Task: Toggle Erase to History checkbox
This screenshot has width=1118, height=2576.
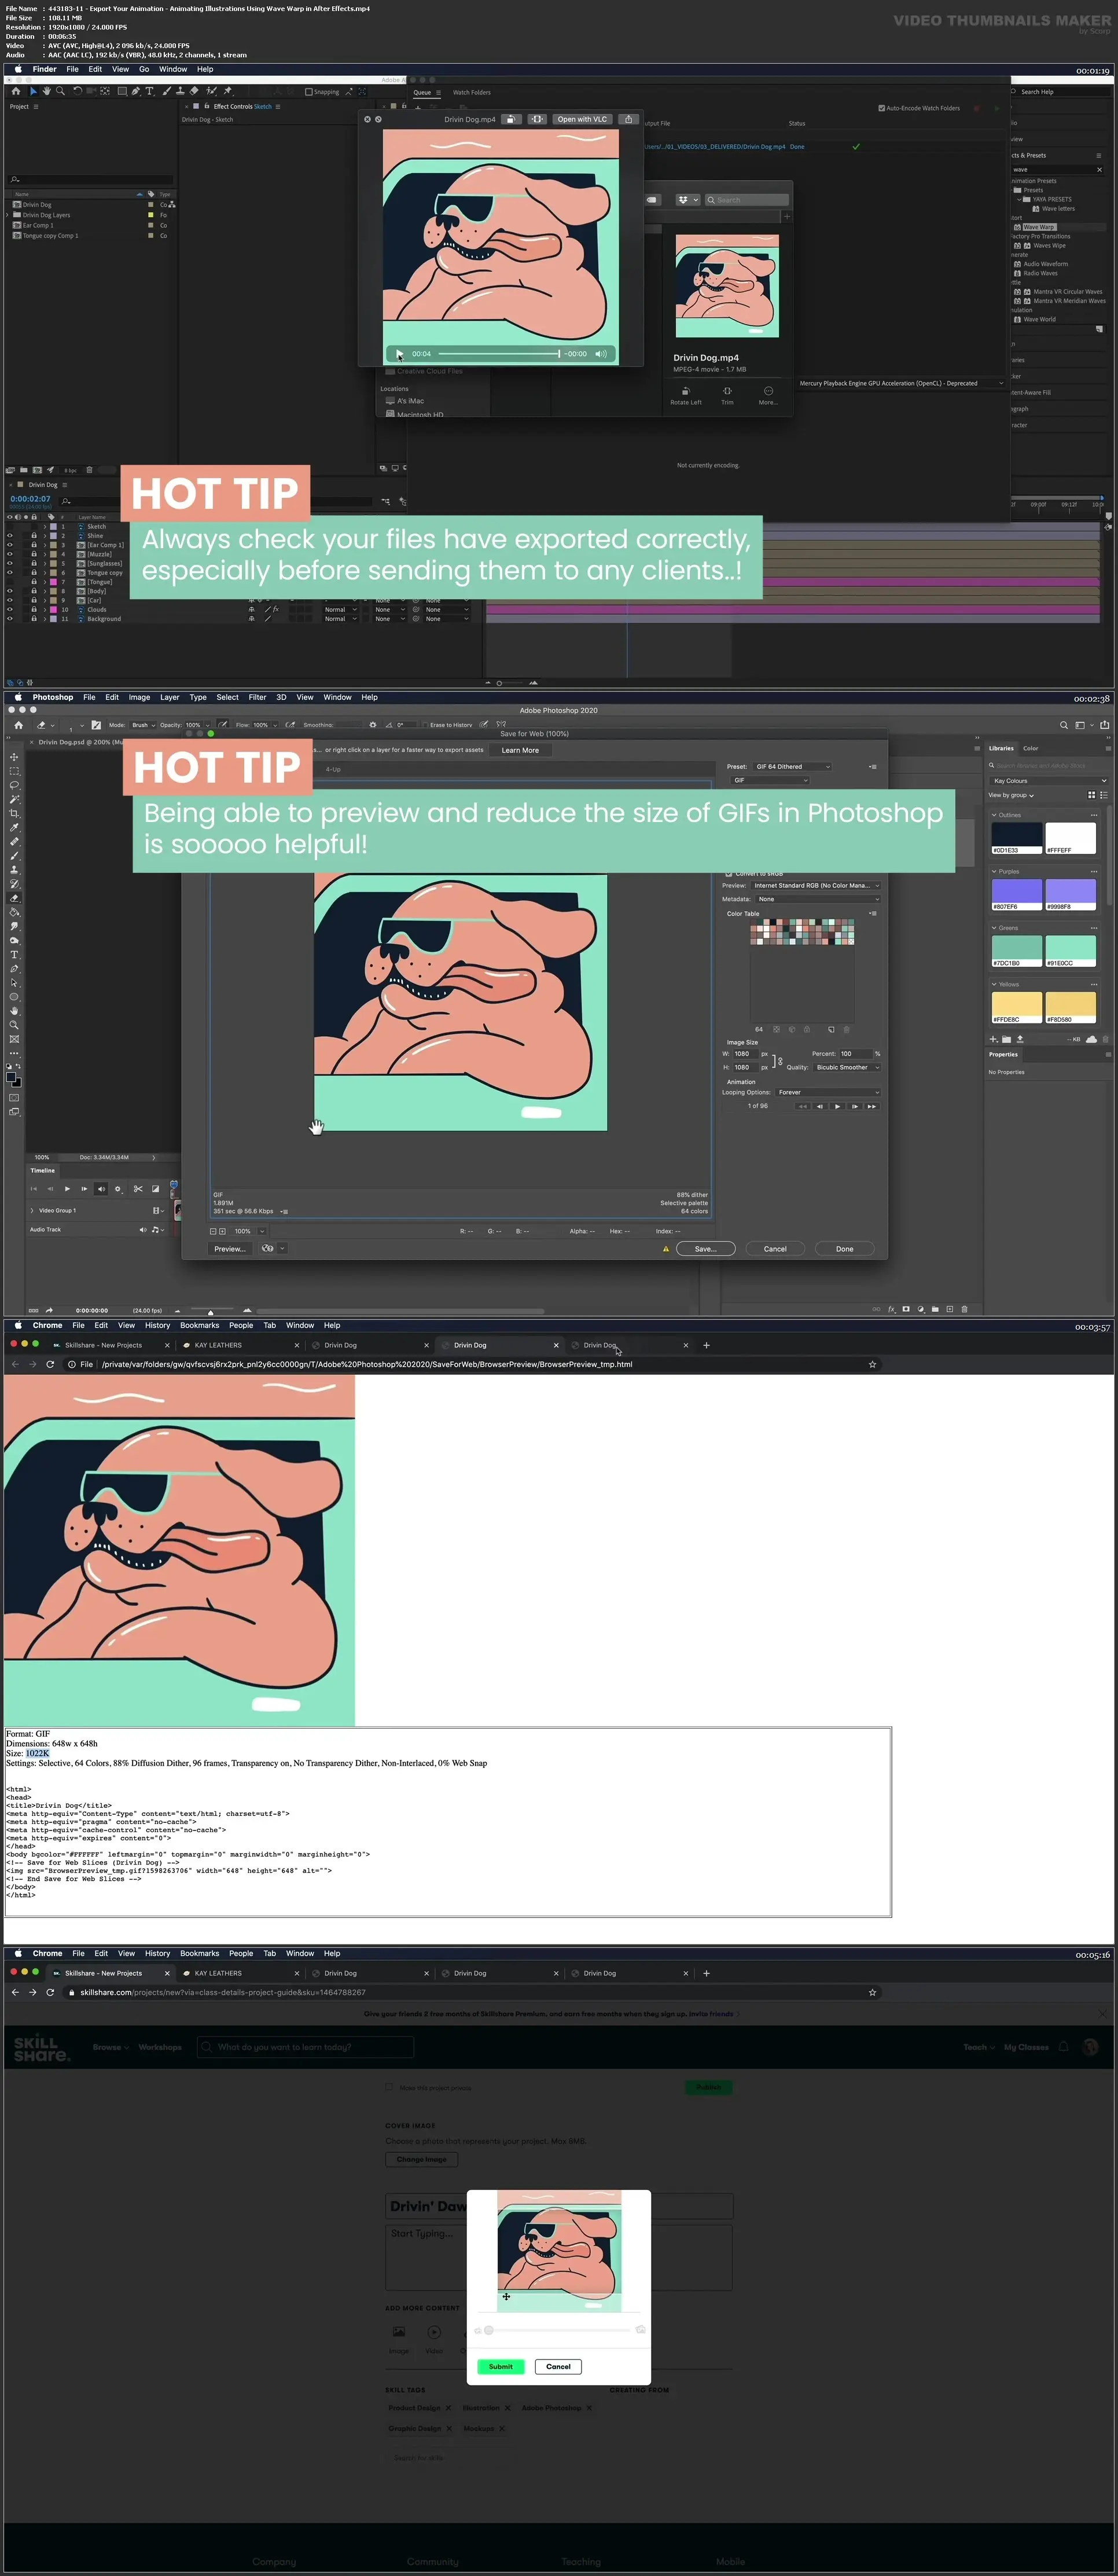Action: tap(425, 725)
